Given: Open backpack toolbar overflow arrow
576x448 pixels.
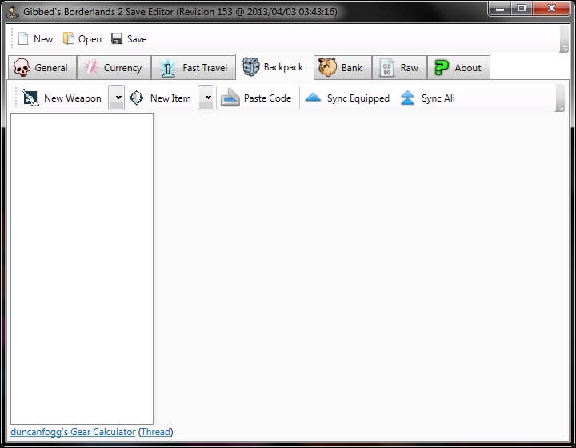Looking at the screenshot, I should pyautogui.click(x=560, y=98).
